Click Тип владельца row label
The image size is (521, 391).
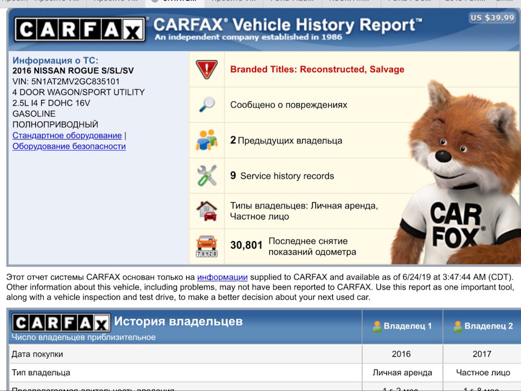click(x=41, y=373)
